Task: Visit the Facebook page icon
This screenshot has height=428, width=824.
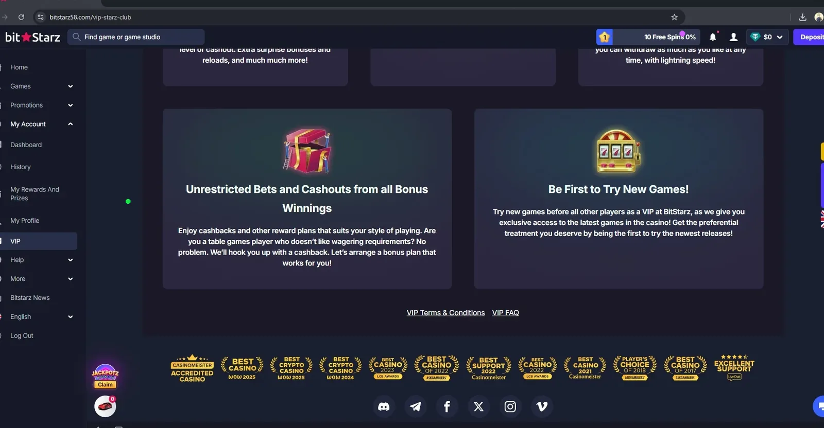Action: pyautogui.click(x=447, y=406)
